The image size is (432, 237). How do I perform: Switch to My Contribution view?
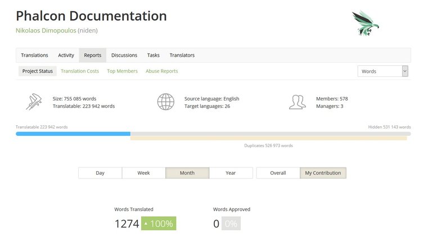point(323,173)
